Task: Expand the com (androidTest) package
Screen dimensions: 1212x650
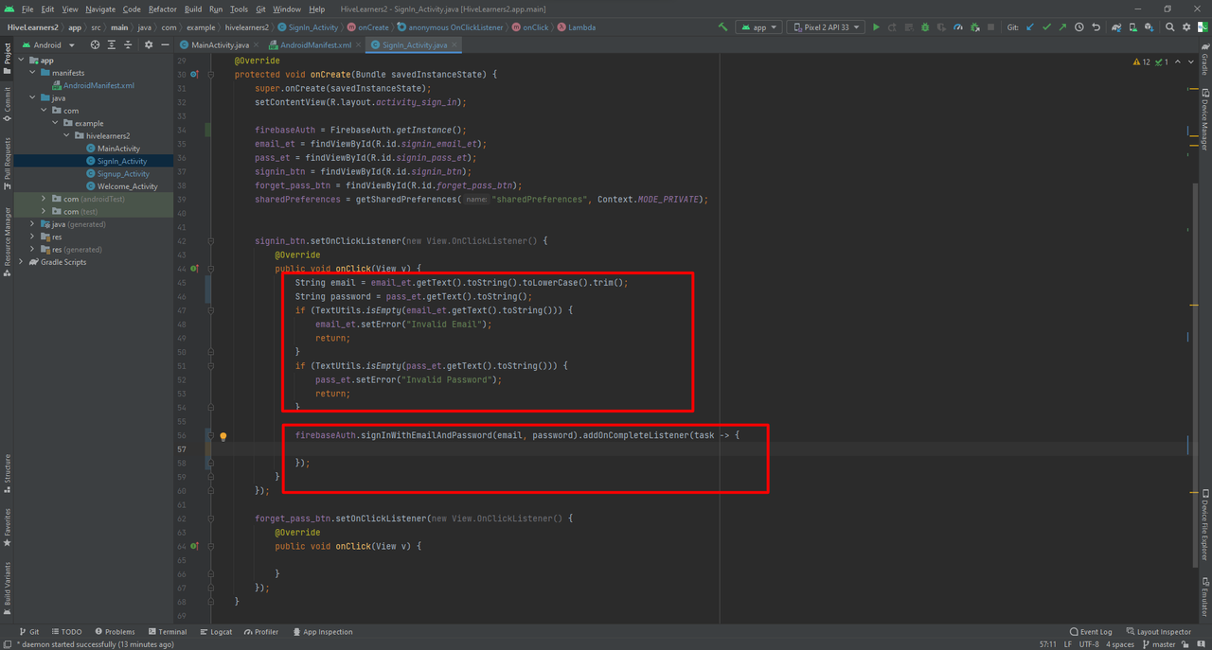Action: coord(44,199)
